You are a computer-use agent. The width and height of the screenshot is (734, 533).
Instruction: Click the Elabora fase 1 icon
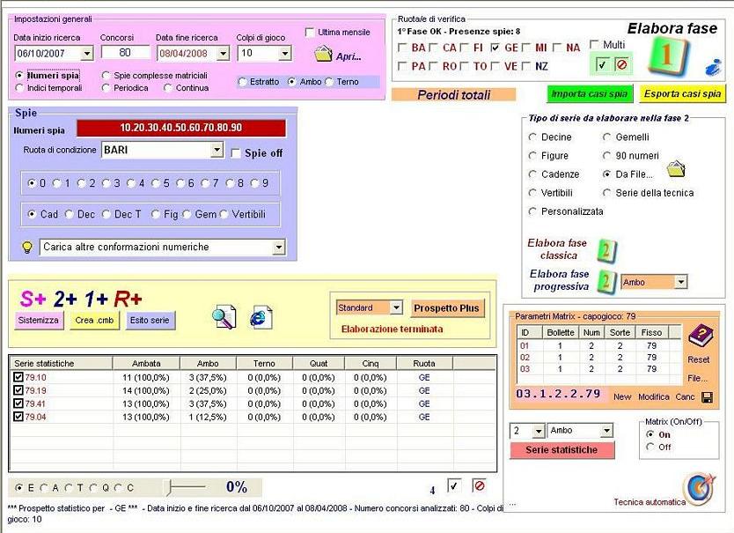point(667,58)
